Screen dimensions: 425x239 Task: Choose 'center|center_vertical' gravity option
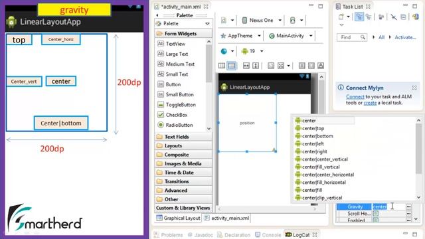324,159
